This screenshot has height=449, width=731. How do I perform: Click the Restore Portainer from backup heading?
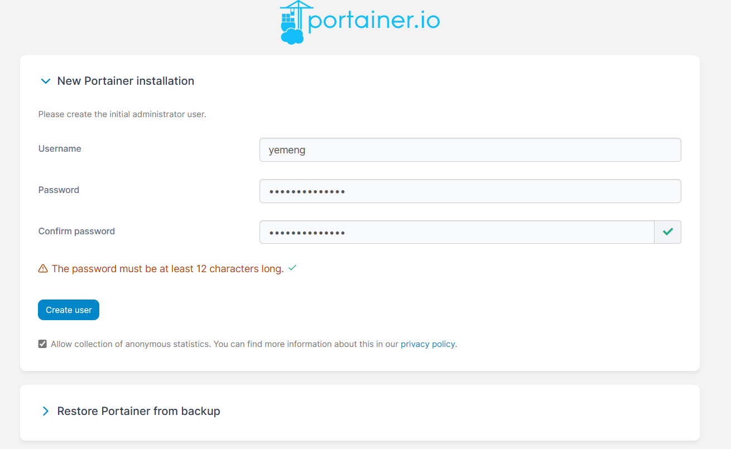[x=138, y=412]
